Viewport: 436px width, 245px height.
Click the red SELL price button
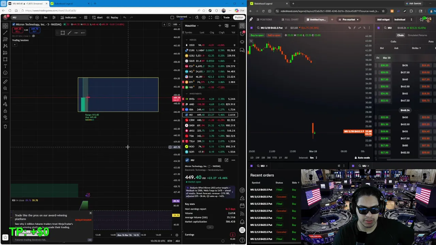17,30
